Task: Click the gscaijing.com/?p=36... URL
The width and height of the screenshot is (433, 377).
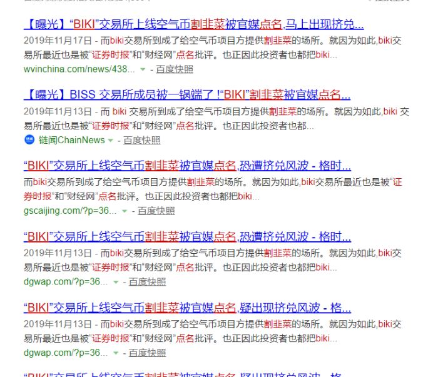Action: click(70, 211)
